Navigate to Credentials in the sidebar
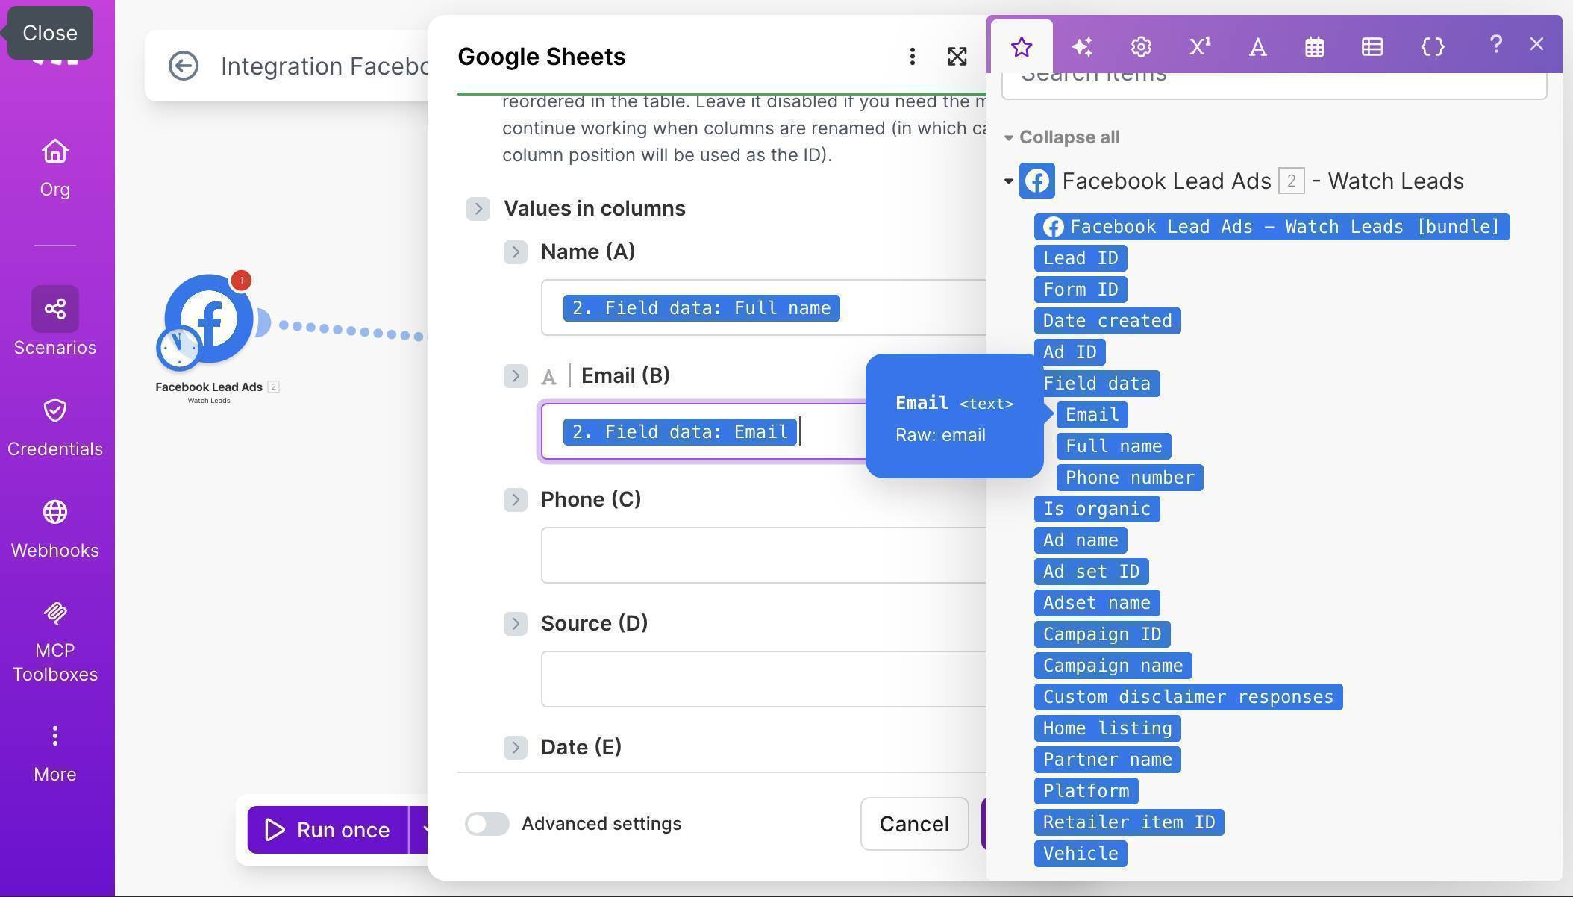 pyautogui.click(x=54, y=425)
